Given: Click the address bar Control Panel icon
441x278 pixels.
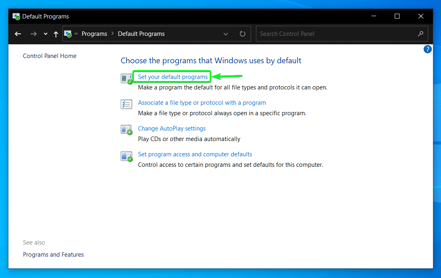Looking at the screenshot, I should click(68, 34).
